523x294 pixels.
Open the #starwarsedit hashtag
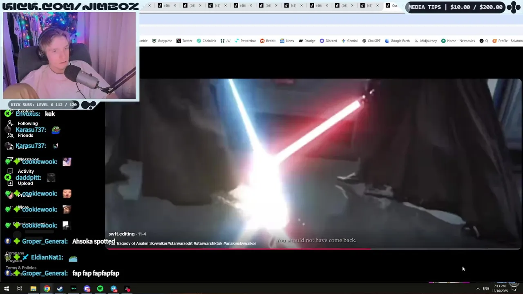(180, 243)
